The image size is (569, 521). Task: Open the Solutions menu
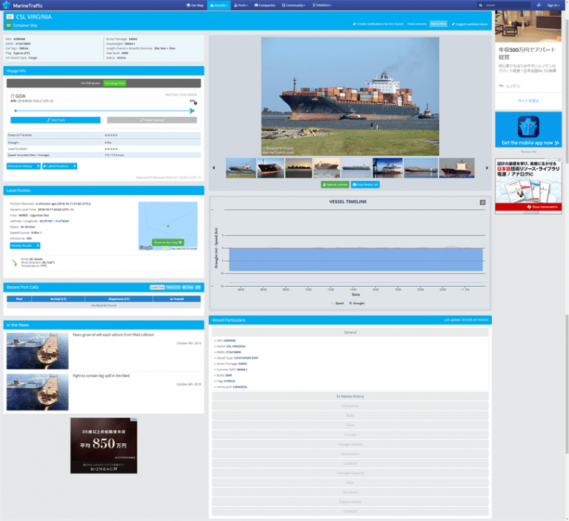(322, 5)
